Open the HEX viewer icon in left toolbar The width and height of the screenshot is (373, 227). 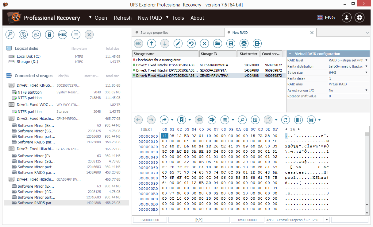click(x=63, y=34)
